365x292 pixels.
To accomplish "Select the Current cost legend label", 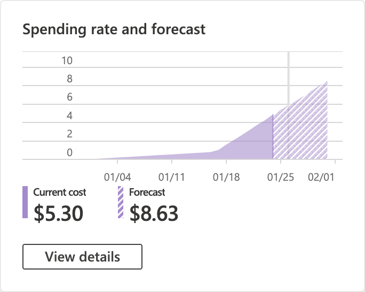I will tap(60, 193).
